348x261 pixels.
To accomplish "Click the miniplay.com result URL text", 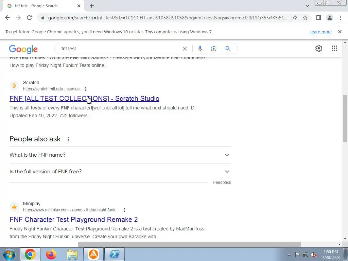I will 71,210.
